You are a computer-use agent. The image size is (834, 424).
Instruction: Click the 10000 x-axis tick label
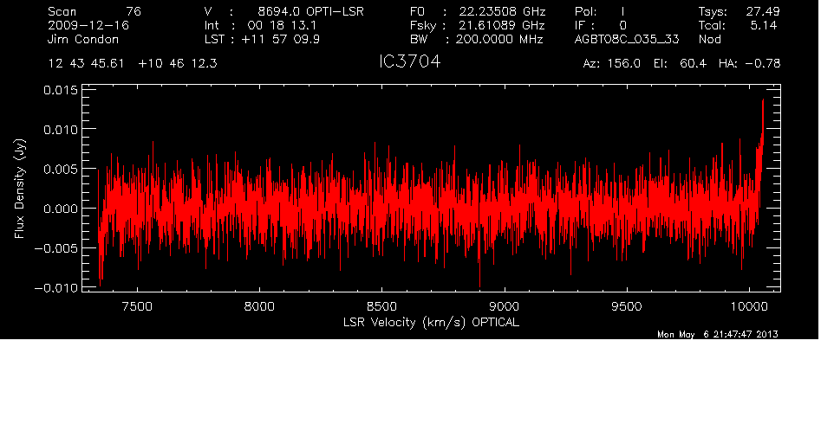[x=749, y=306]
